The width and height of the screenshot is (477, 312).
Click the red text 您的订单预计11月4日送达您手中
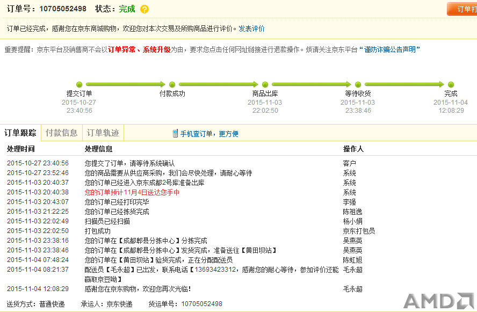coord(132,192)
